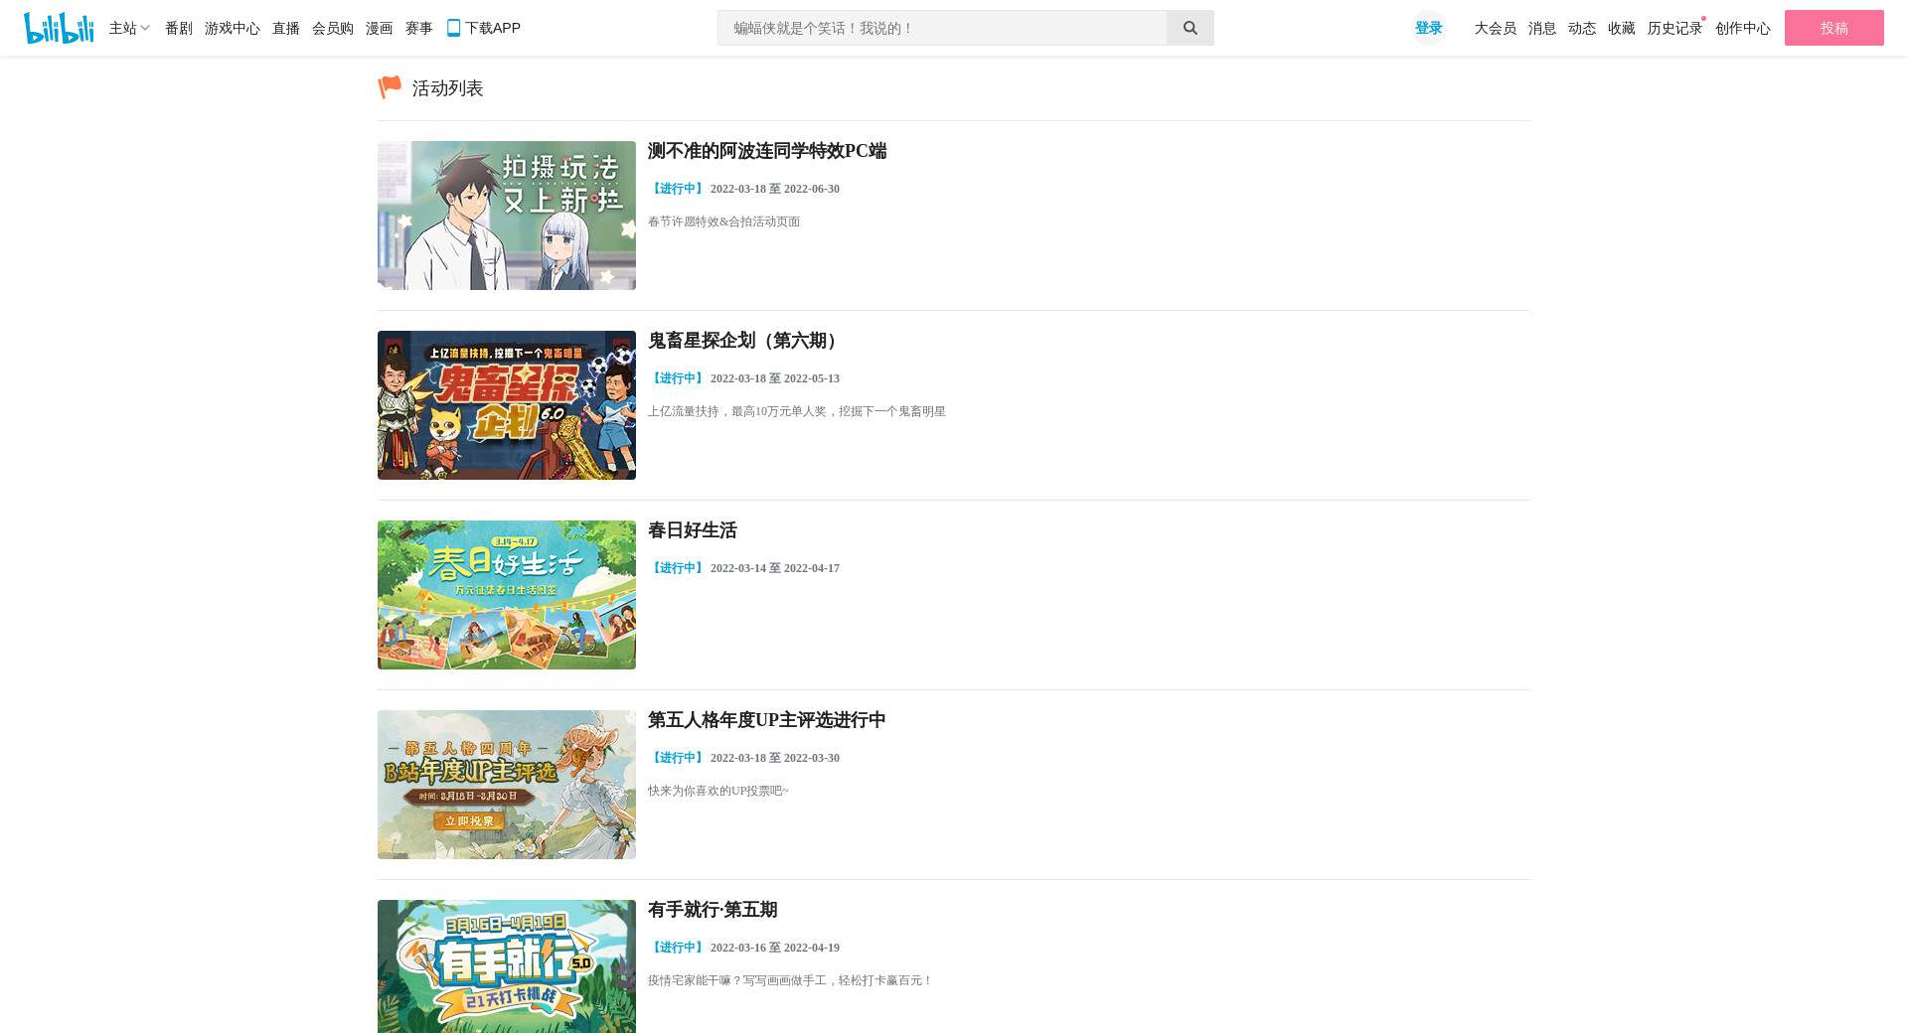Open the 有手就行 banner thumbnail
Screen dimensions: 1908x1033
pyautogui.click(x=507, y=965)
